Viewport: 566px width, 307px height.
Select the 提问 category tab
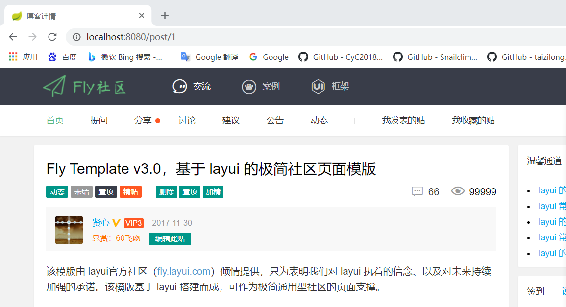99,120
